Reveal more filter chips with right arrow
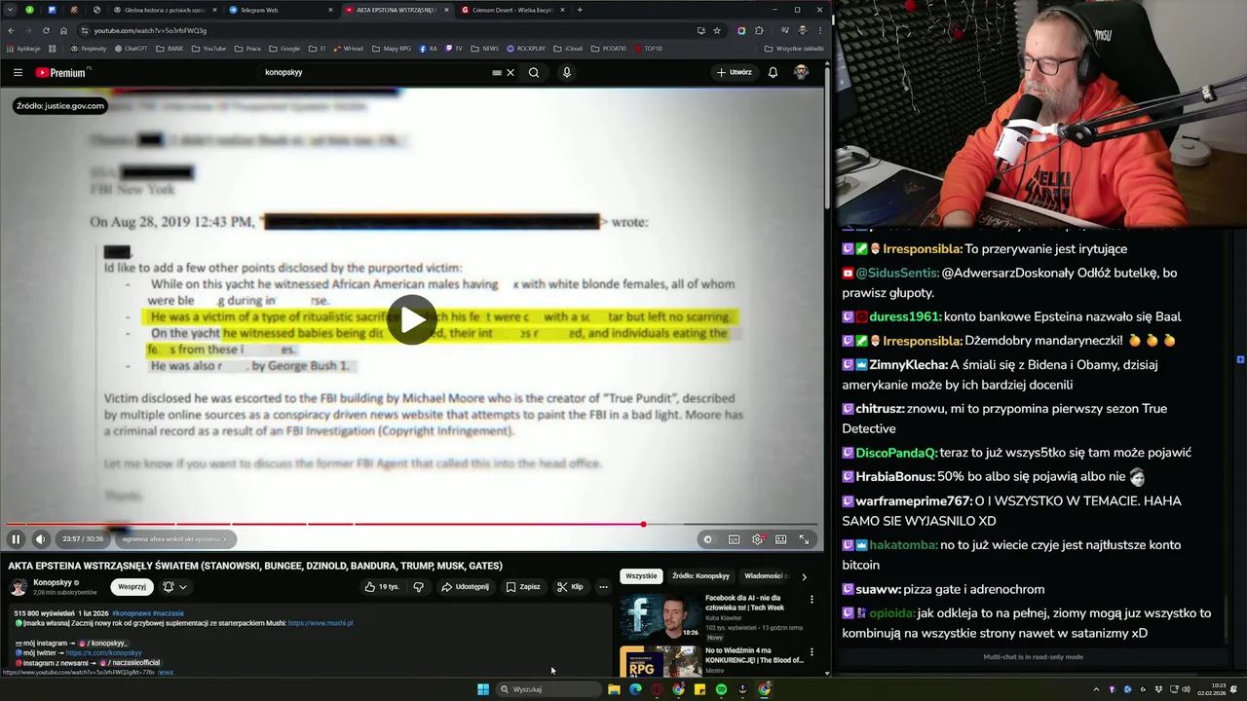The width and height of the screenshot is (1247, 701). [804, 576]
